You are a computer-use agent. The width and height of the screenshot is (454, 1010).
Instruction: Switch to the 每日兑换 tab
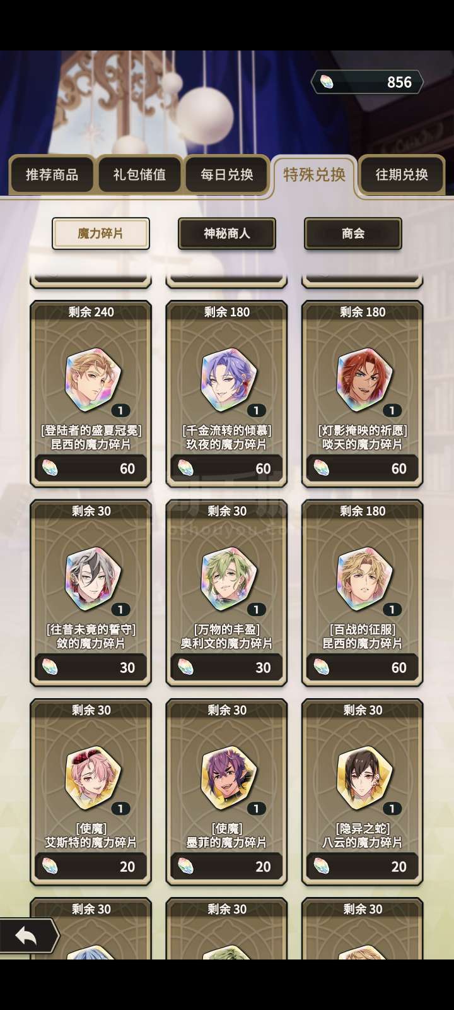point(227,174)
